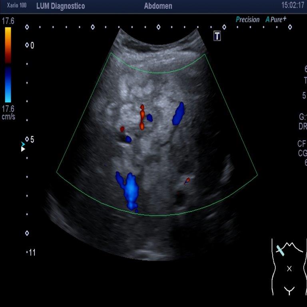This screenshot has width=307, height=307.
Task: Click the Precision imaging indicator
Action: (247, 20)
